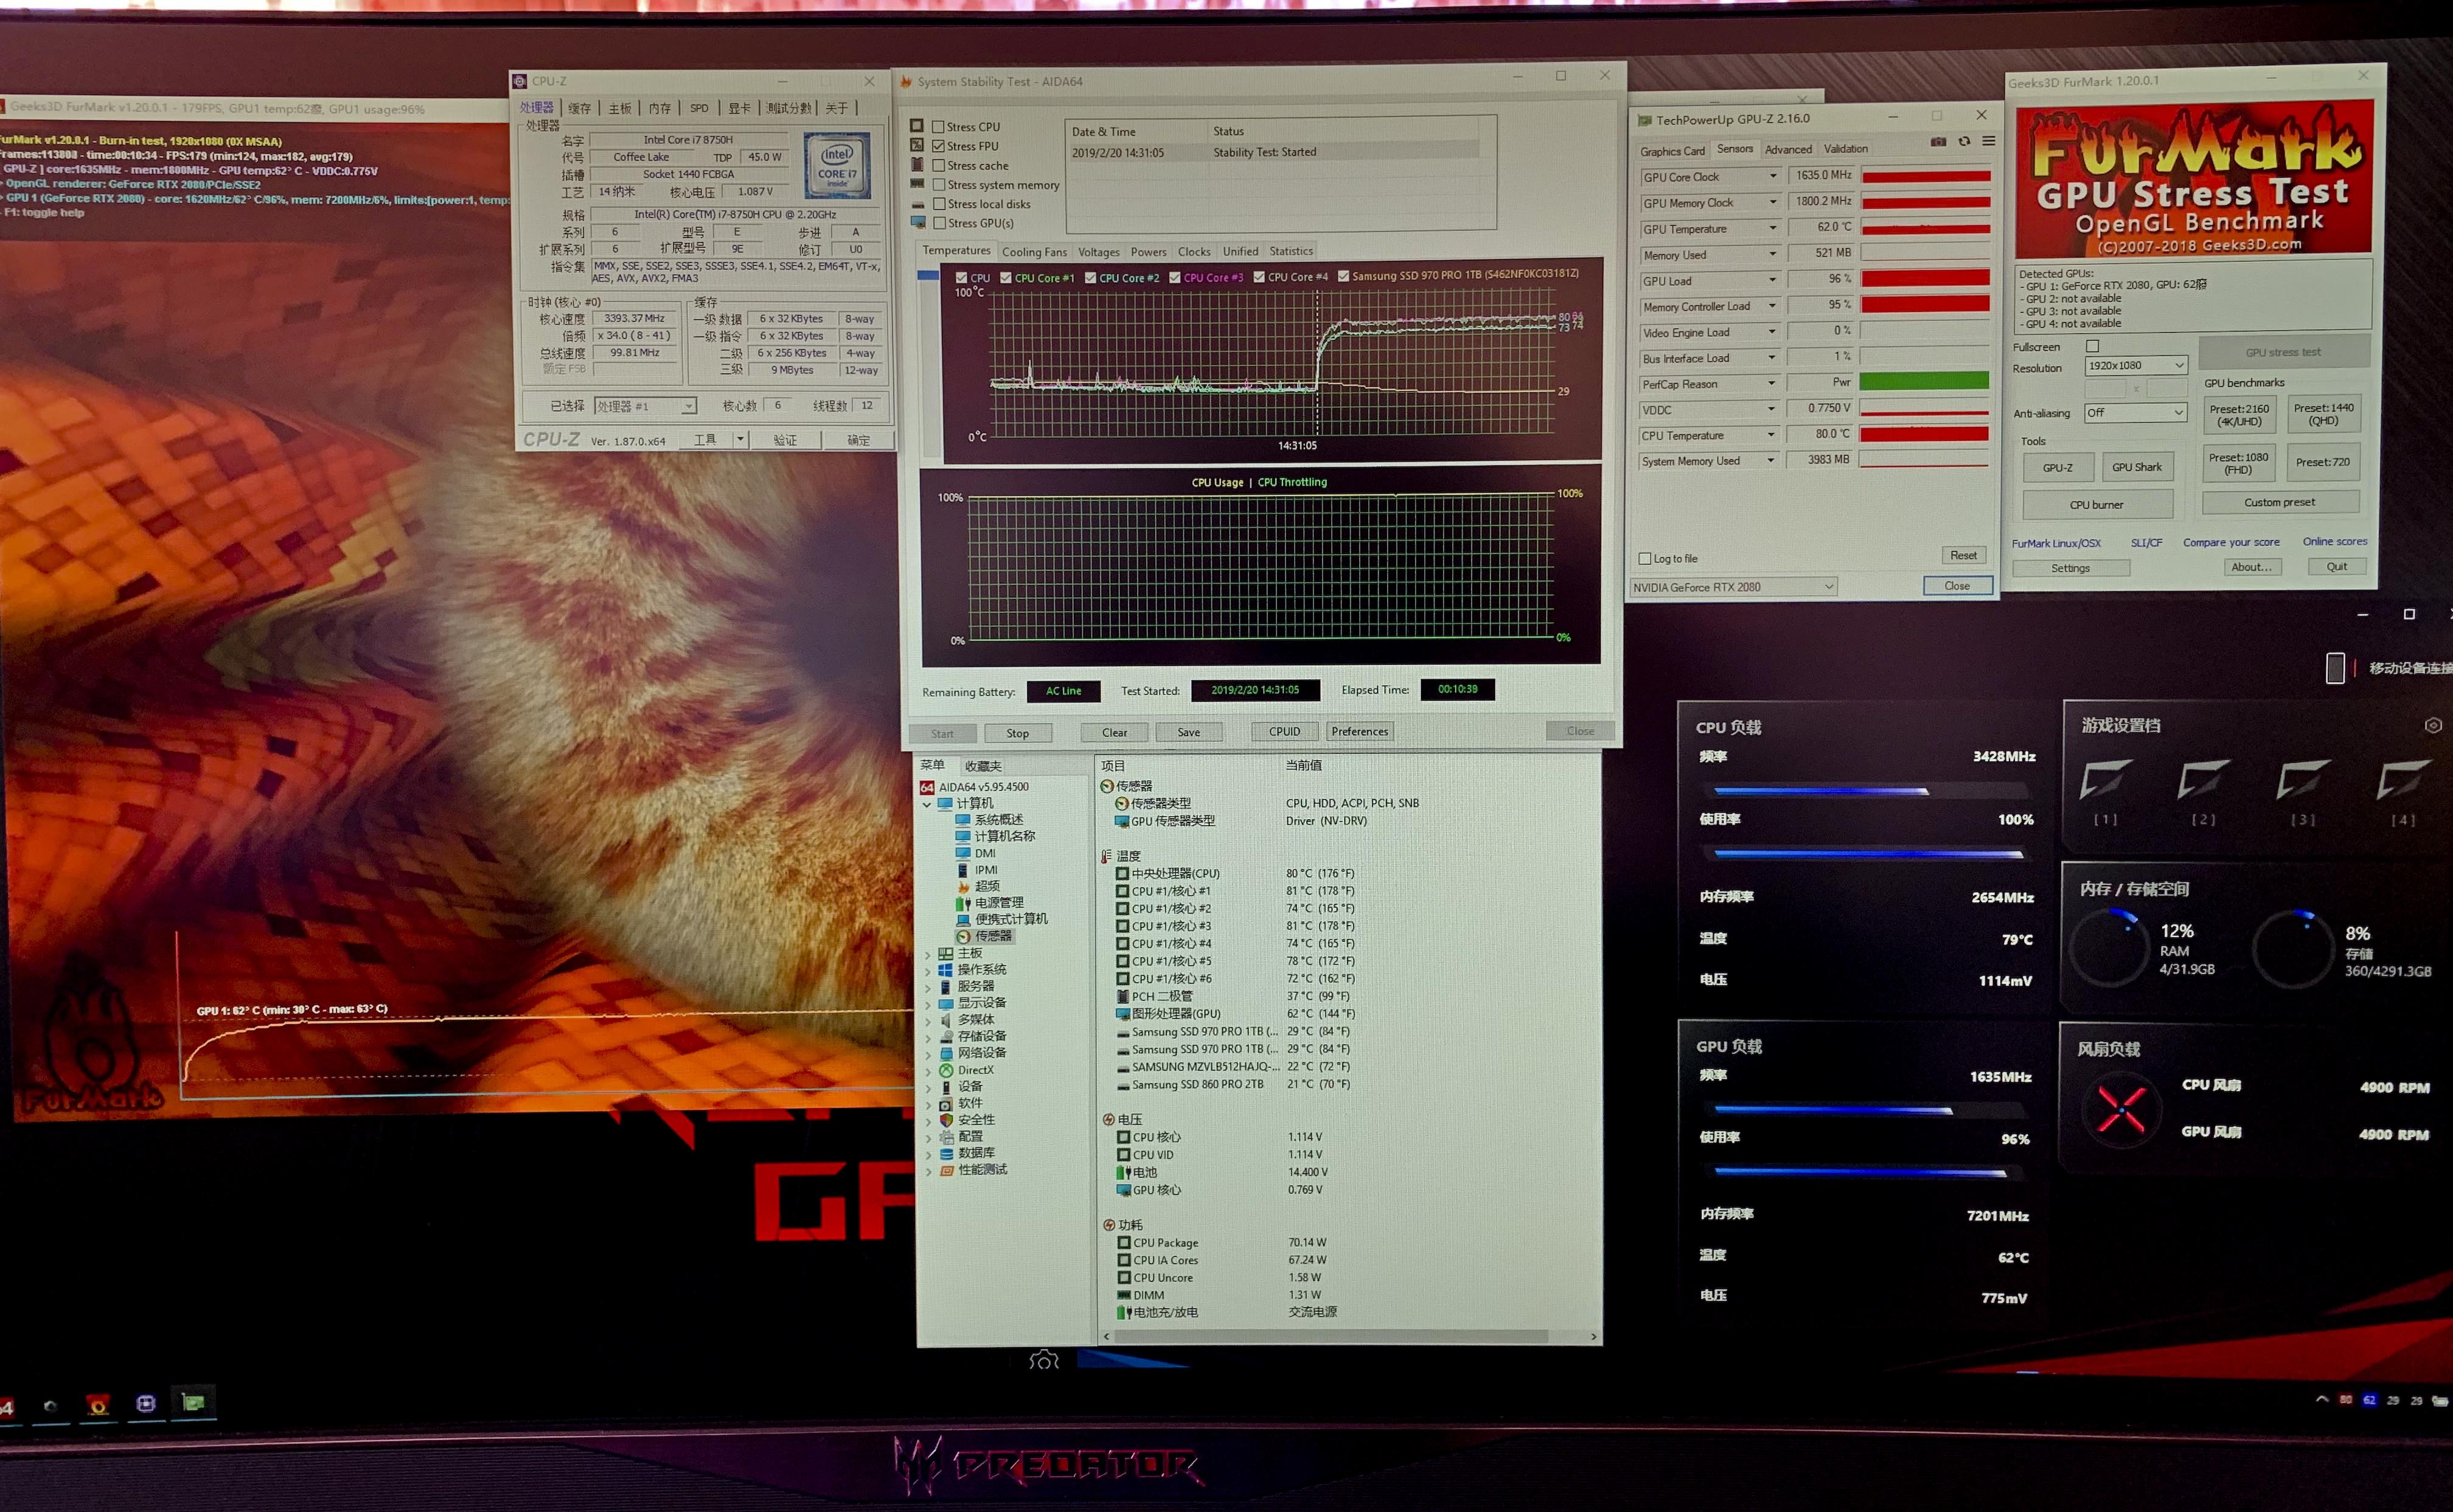The height and width of the screenshot is (1512, 2453).
Task: Click the GPU-Z green card taskbar icon
Action: [193, 1402]
